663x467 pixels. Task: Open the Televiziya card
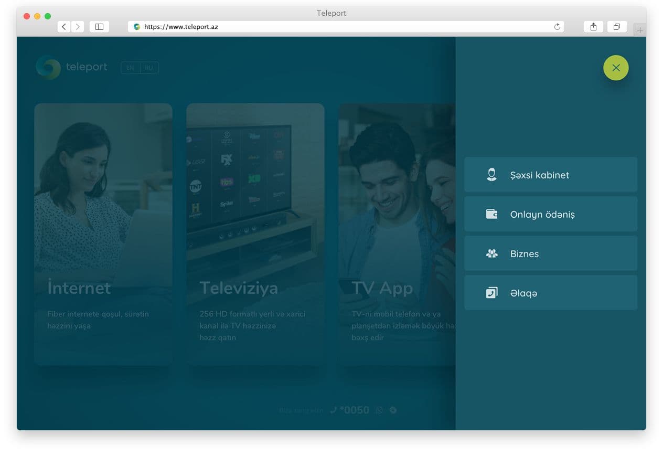(x=255, y=234)
